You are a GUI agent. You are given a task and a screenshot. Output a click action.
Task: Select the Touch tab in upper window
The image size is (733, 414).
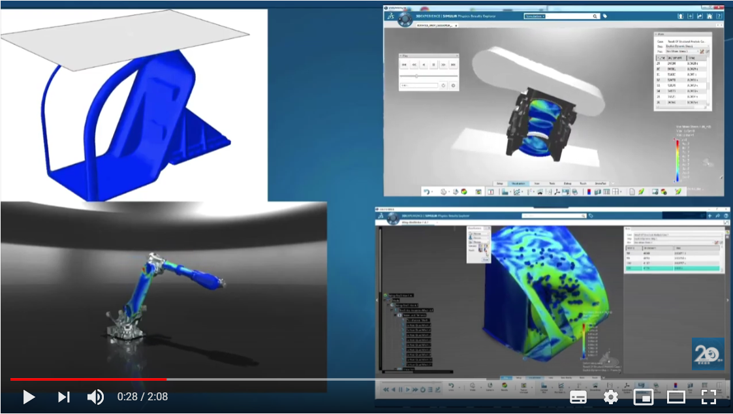tap(583, 183)
